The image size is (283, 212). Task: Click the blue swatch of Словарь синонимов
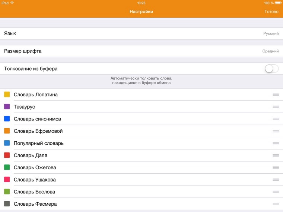(7, 119)
